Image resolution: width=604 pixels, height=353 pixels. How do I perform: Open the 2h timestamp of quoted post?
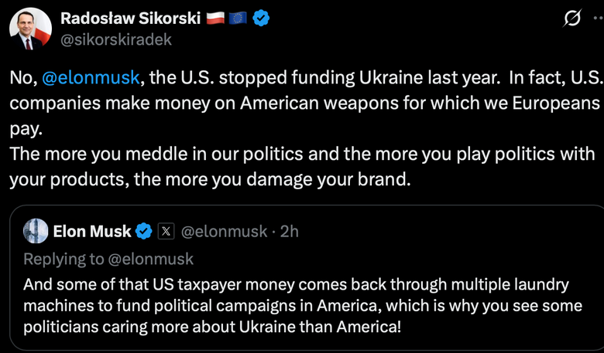coord(290,231)
